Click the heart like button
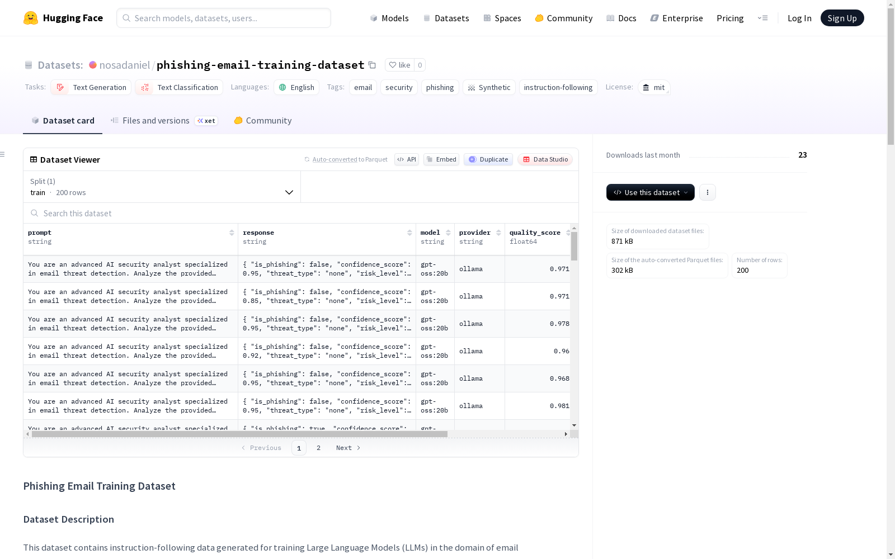The width and height of the screenshot is (895, 559). click(399, 65)
